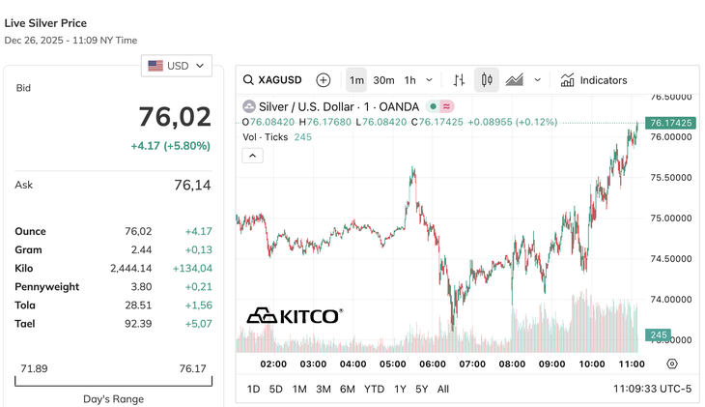Expand more time intervals chevron

coord(430,80)
